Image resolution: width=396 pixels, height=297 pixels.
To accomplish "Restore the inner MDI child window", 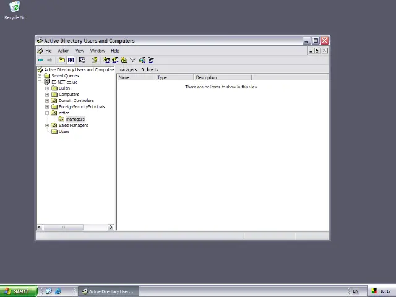I will 317,51.
